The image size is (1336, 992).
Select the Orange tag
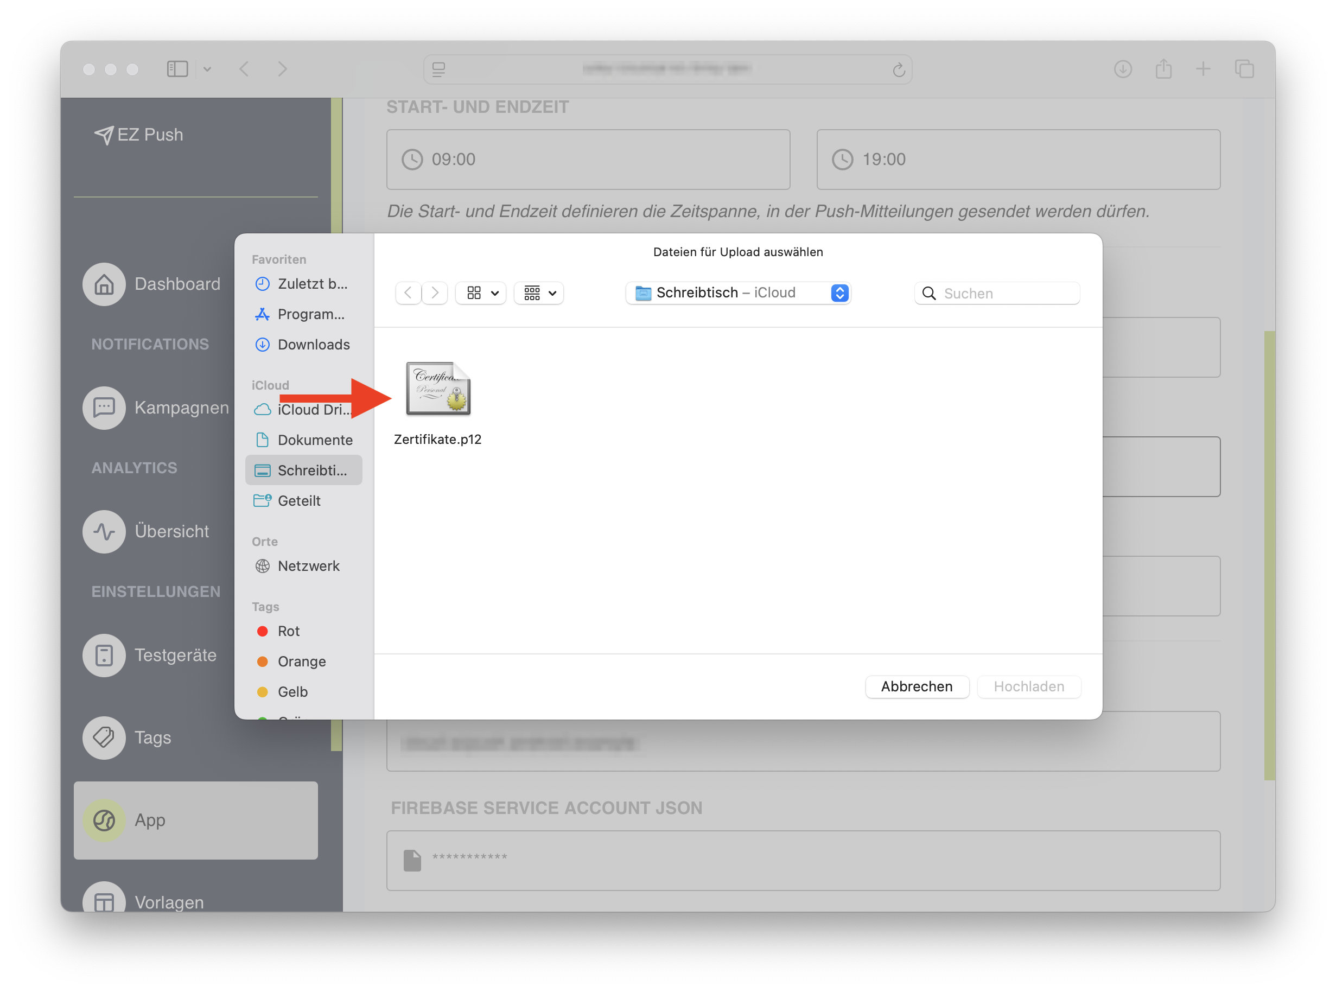303,661
